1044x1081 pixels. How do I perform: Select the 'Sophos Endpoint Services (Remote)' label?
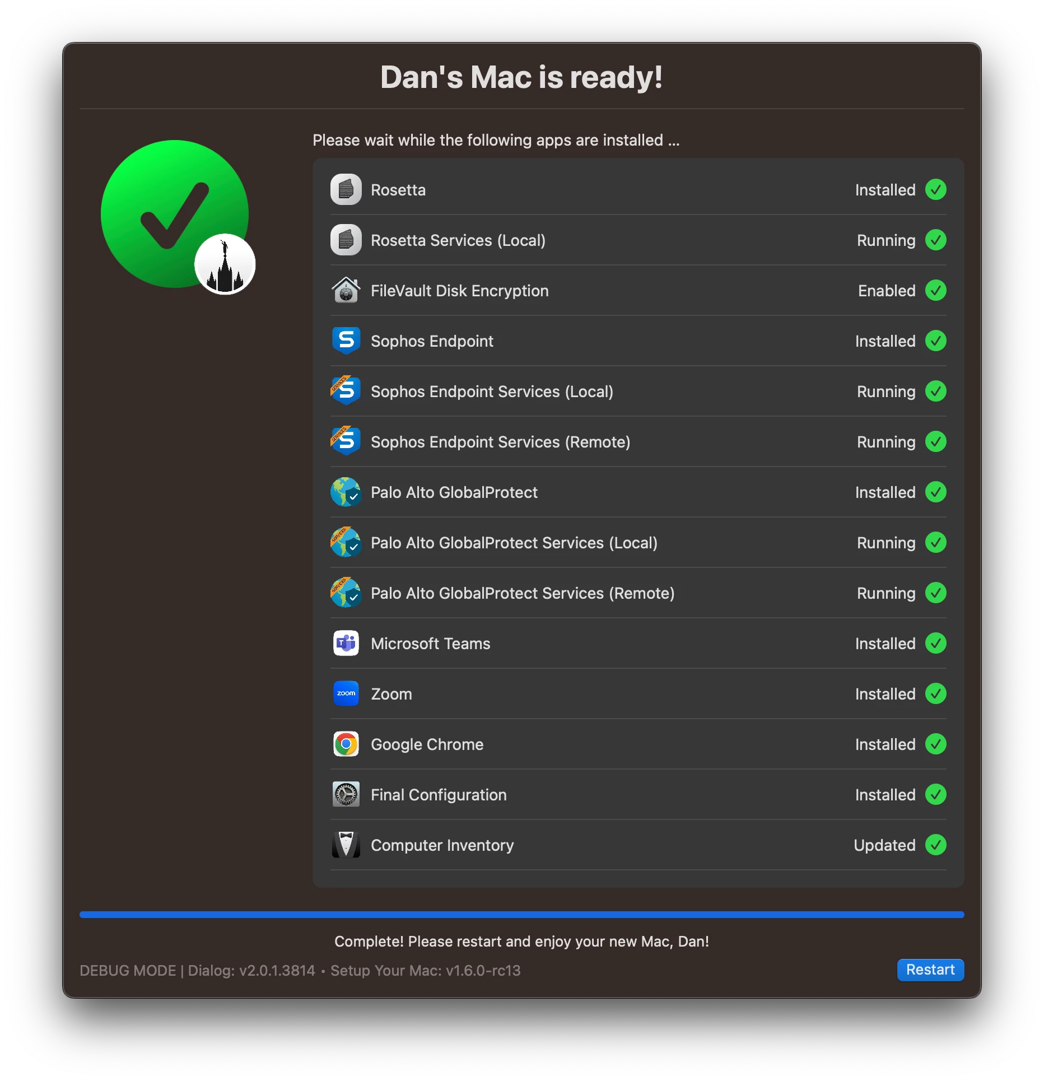pos(500,442)
